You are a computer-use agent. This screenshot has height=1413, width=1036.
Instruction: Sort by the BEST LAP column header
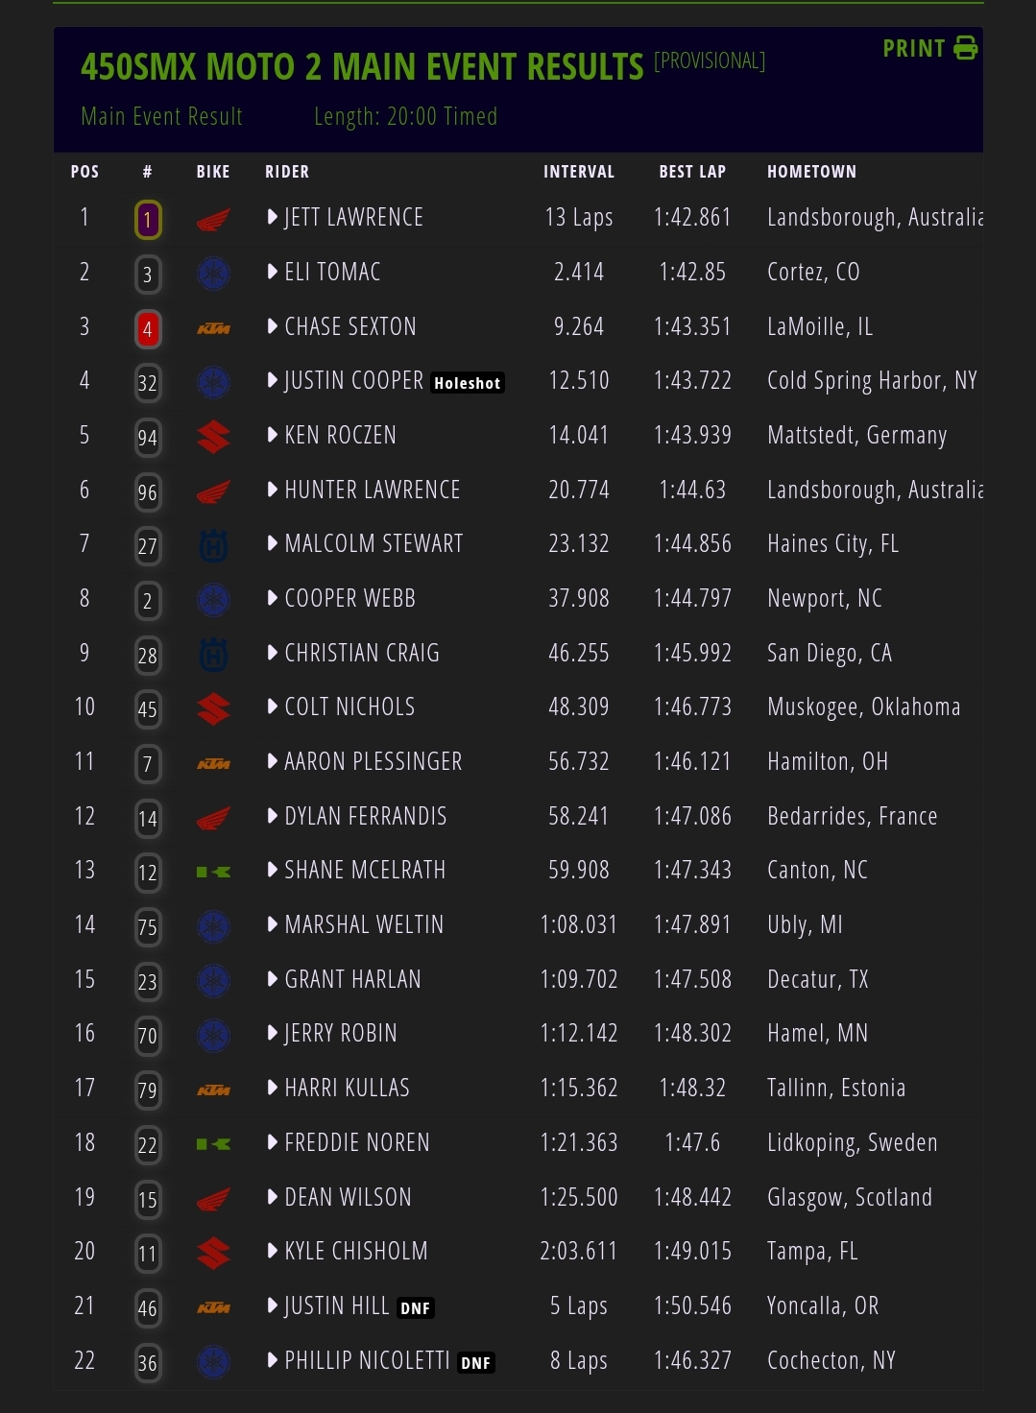[692, 172]
